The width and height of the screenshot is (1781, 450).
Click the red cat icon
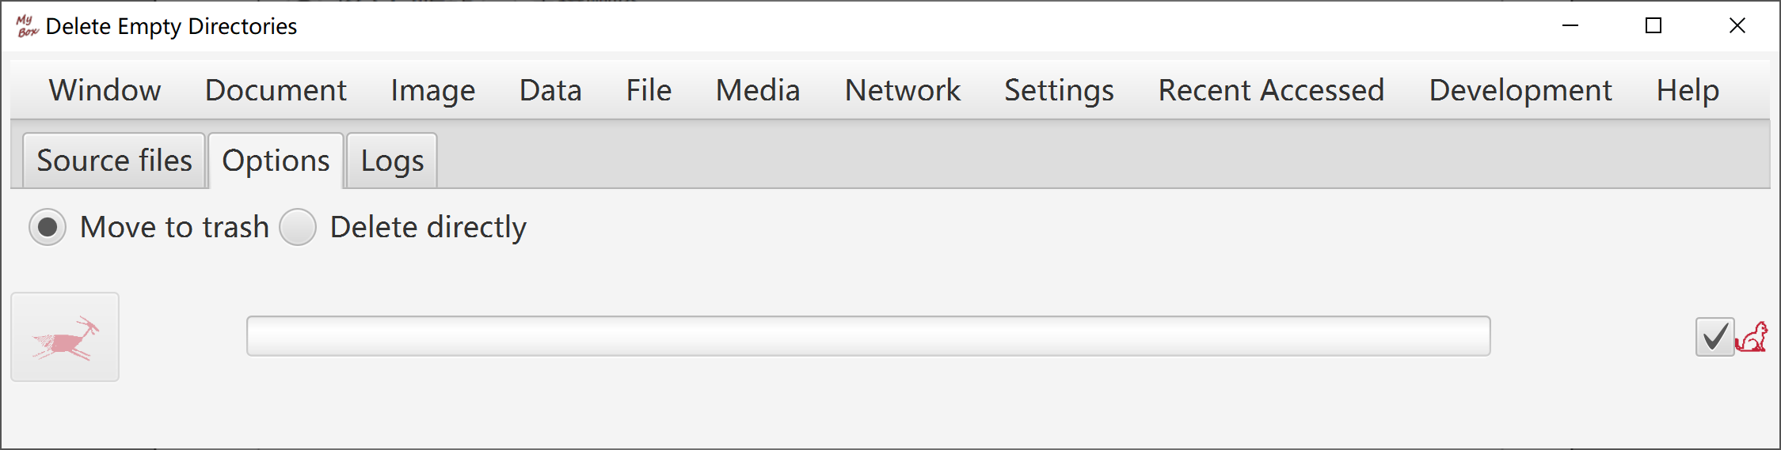pyautogui.click(x=1751, y=337)
